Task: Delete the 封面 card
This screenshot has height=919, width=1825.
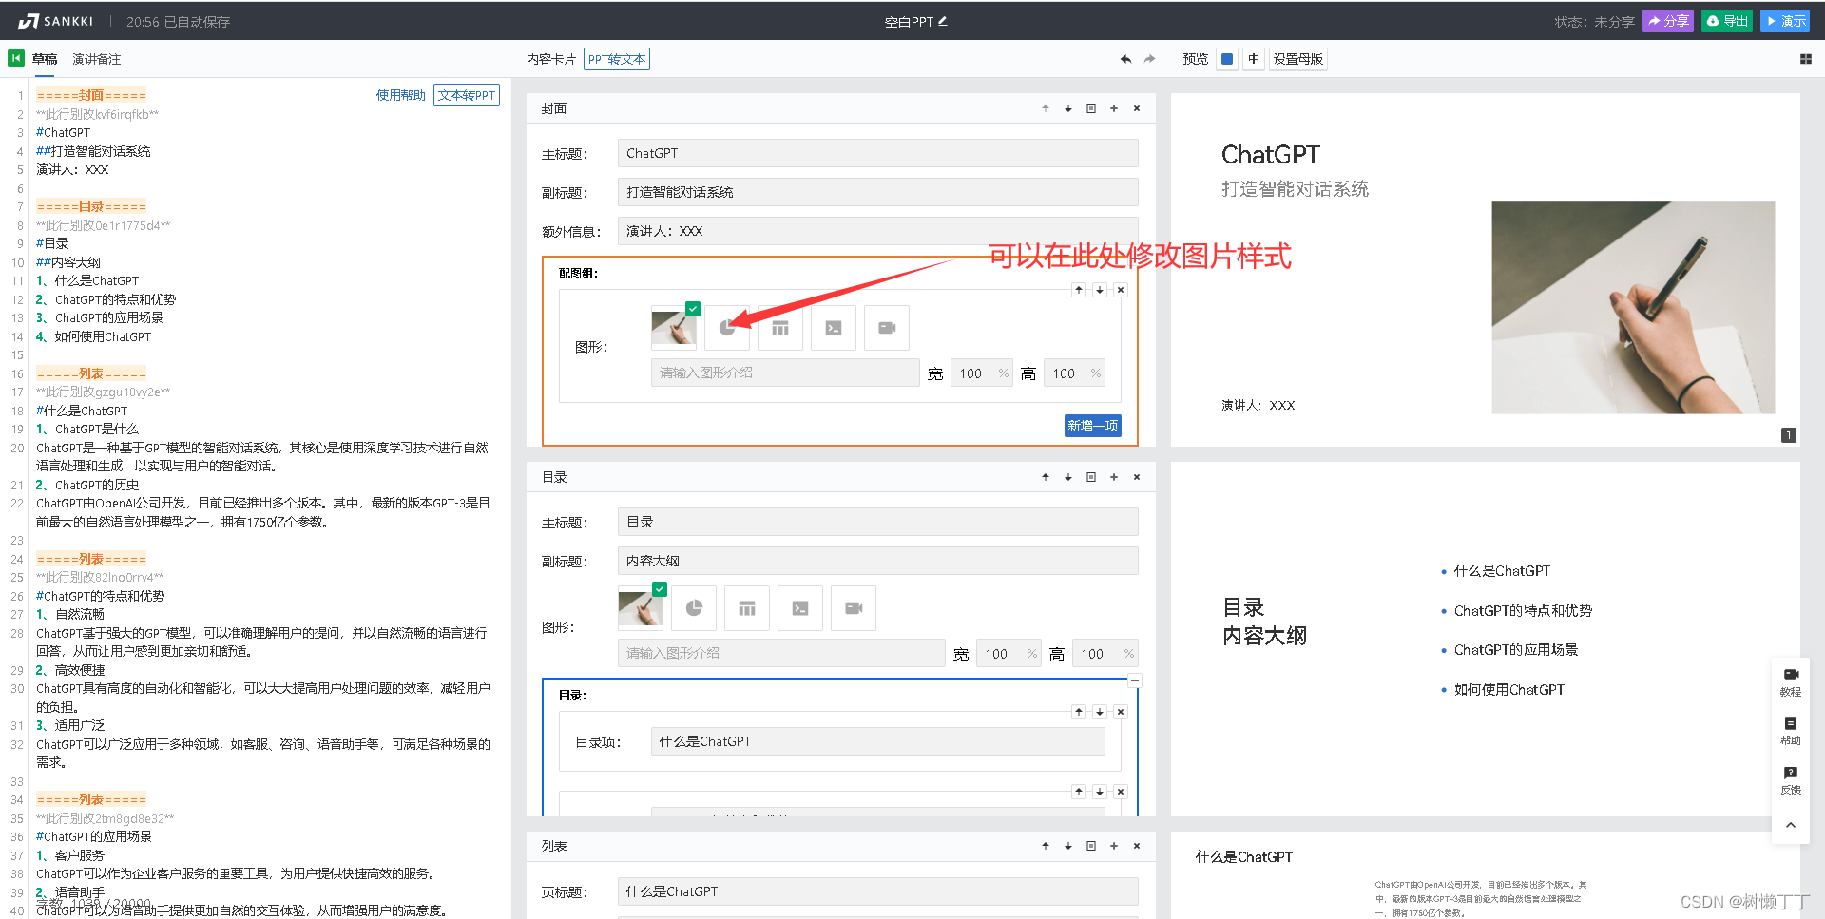Action: [x=1137, y=108]
